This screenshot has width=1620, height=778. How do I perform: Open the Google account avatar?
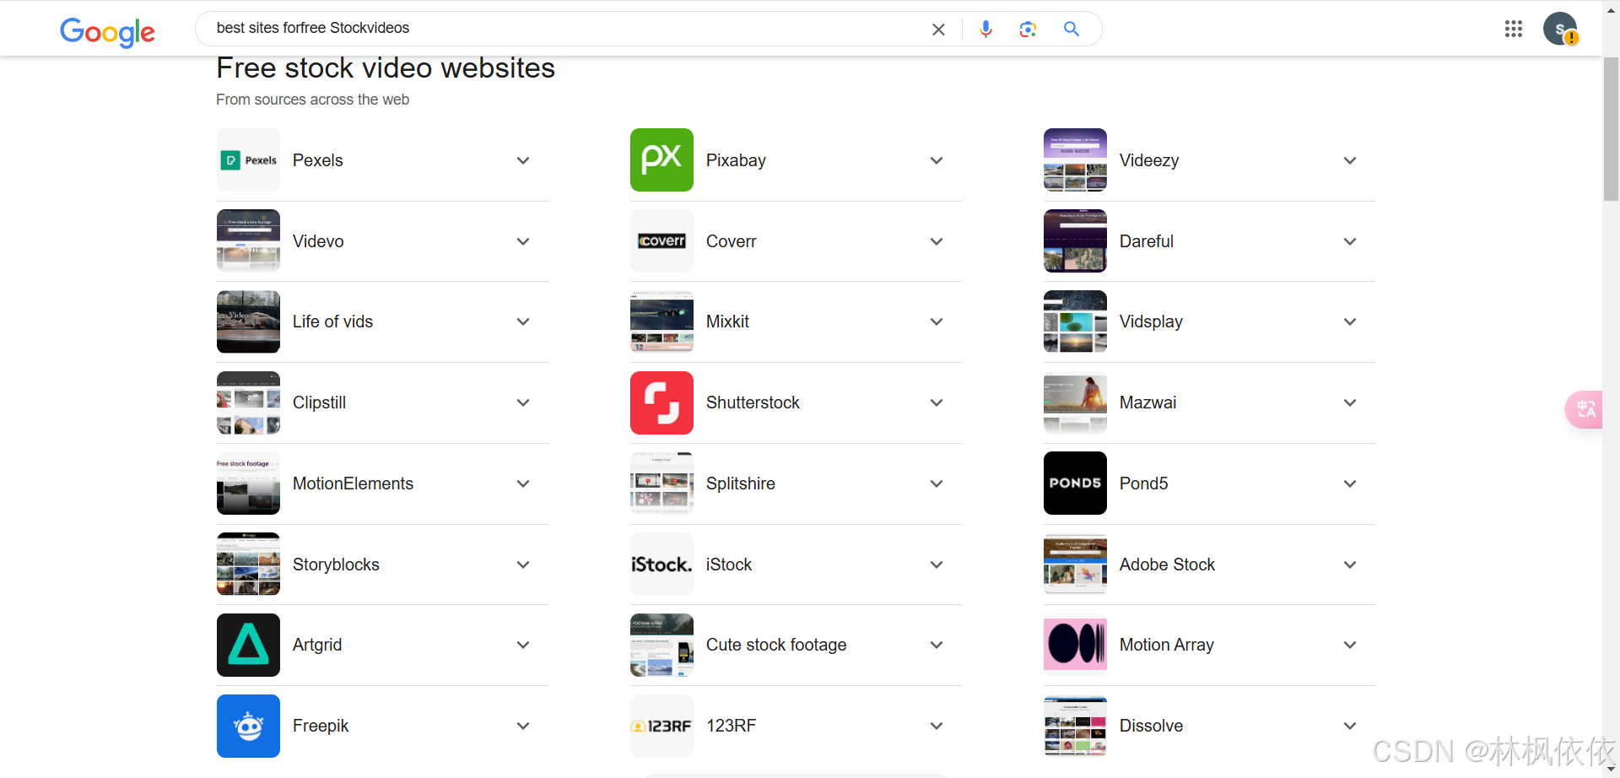tap(1560, 29)
